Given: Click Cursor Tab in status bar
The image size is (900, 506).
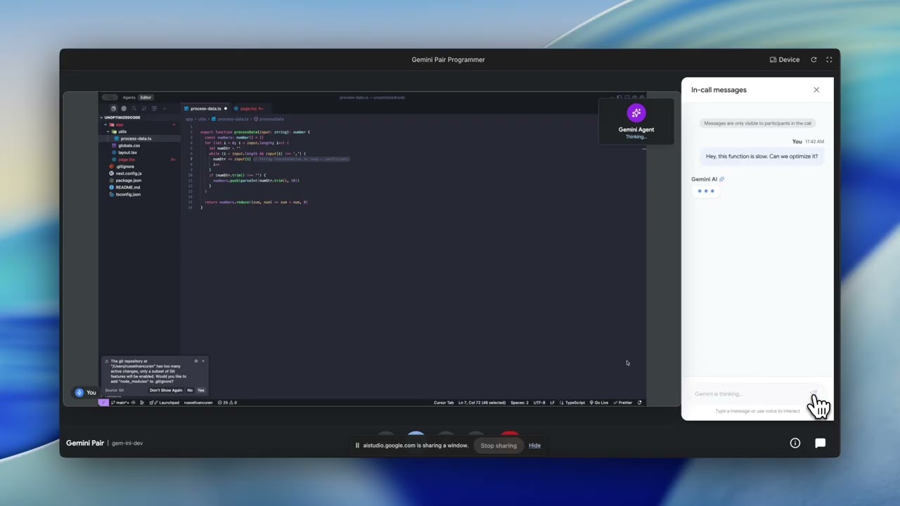Looking at the screenshot, I should 444,403.
